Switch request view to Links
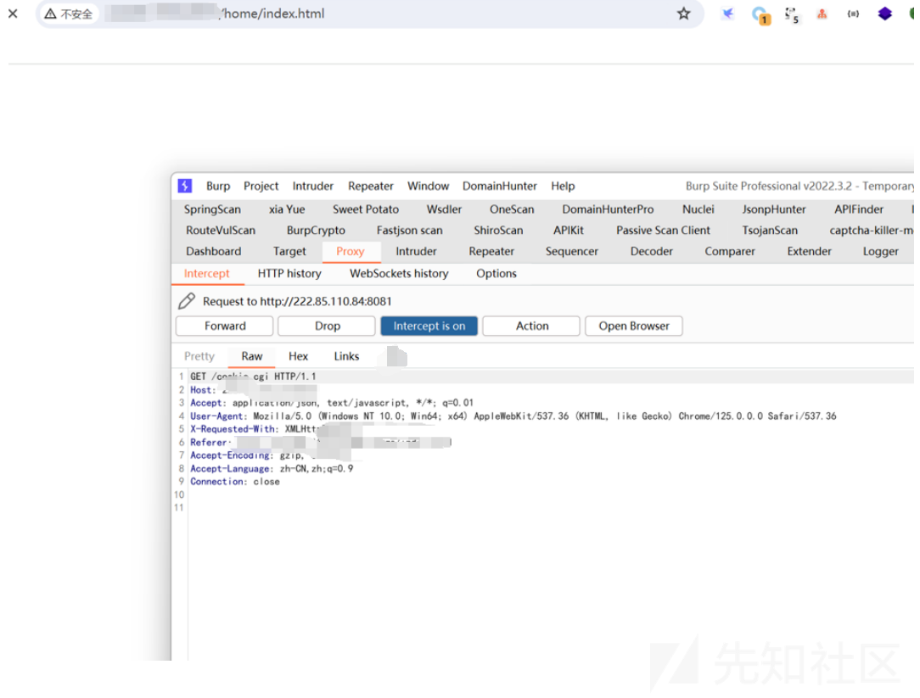The image size is (920, 698). [x=346, y=356]
